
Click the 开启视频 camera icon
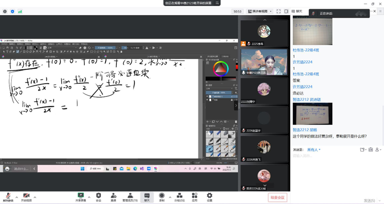pyautogui.click(x=26, y=196)
